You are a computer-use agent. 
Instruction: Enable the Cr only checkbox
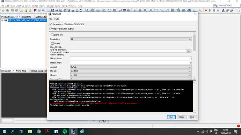click(52, 44)
